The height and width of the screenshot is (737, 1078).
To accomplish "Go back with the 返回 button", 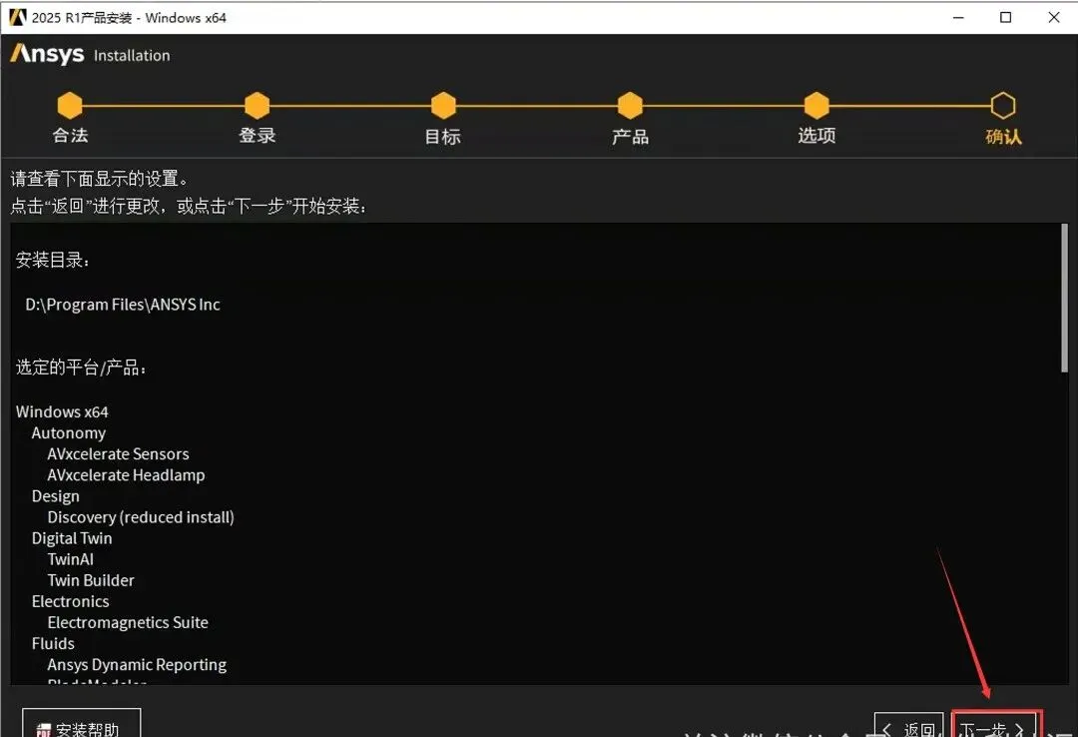I will (909, 725).
